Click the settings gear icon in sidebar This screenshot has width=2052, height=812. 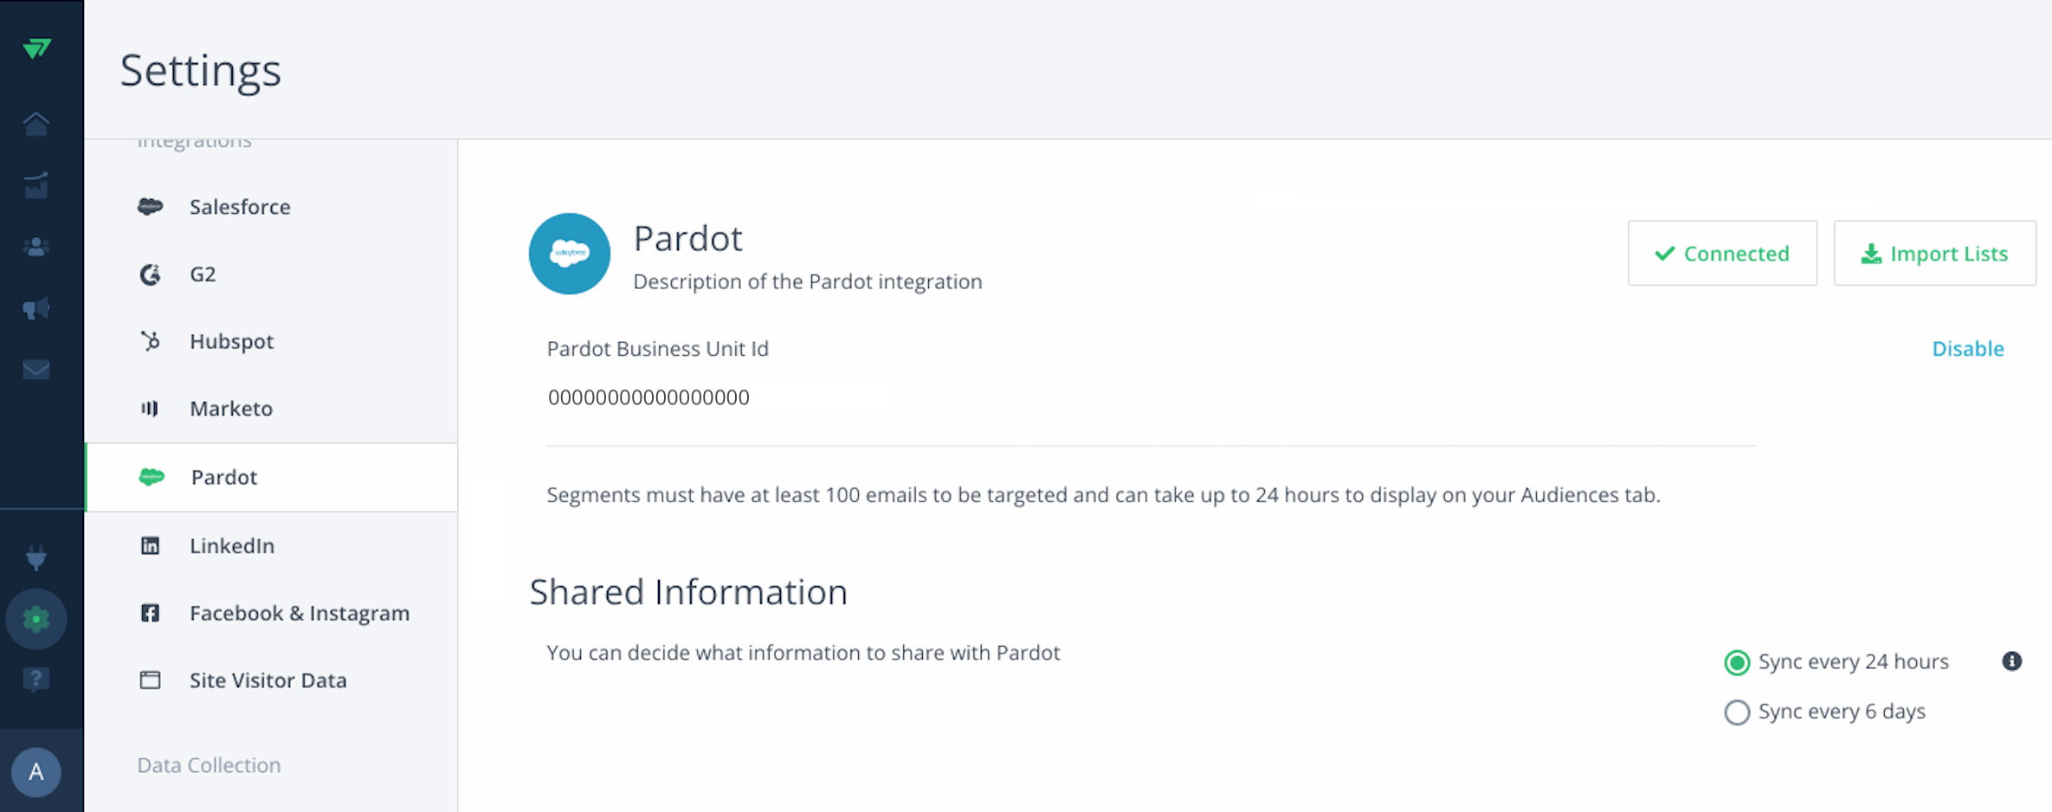coord(35,619)
